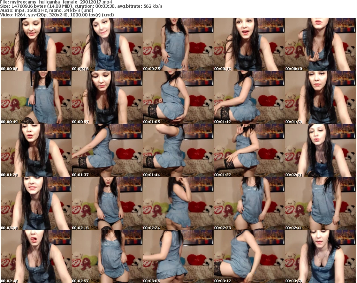Pick the frame labeled 00:00:49
357x283 pixels.
(x=36, y=97)
